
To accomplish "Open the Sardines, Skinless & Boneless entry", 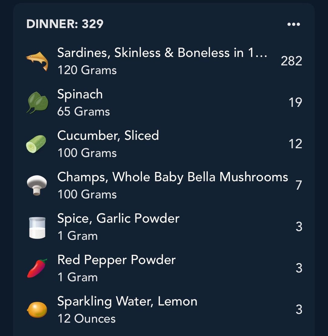I will (164, 61).
